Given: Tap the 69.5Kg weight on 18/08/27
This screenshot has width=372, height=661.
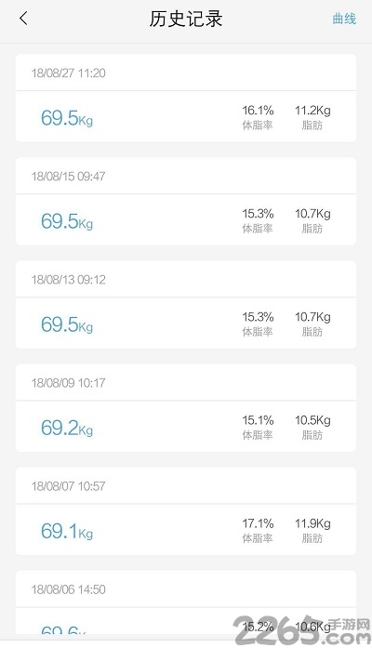Looking at the screenshot, I should [x=67, y=118].
